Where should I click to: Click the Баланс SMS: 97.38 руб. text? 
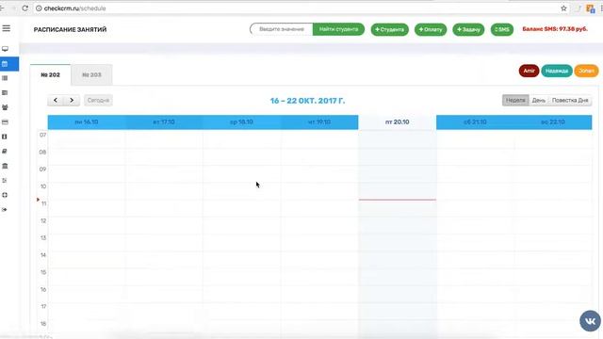(555, 29)
